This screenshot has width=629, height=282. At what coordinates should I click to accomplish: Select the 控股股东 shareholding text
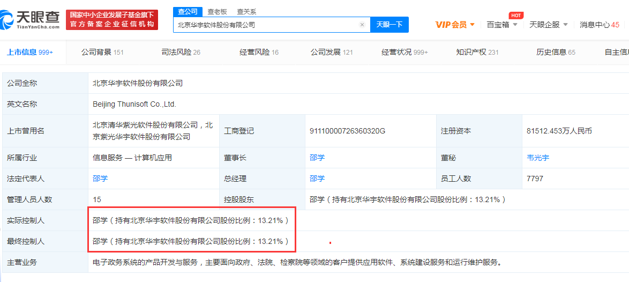pos(407,199)
